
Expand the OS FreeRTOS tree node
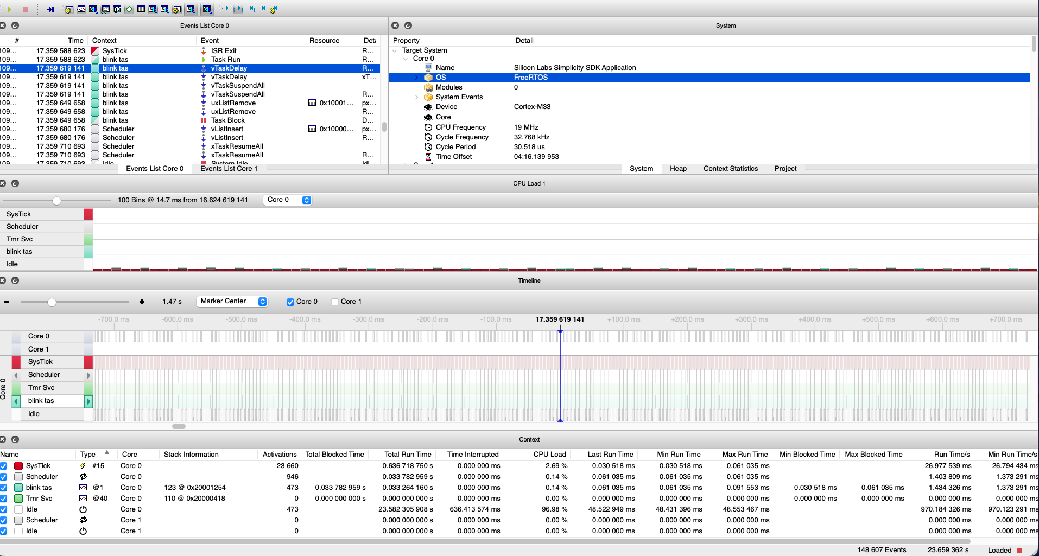tap(417, 78)
